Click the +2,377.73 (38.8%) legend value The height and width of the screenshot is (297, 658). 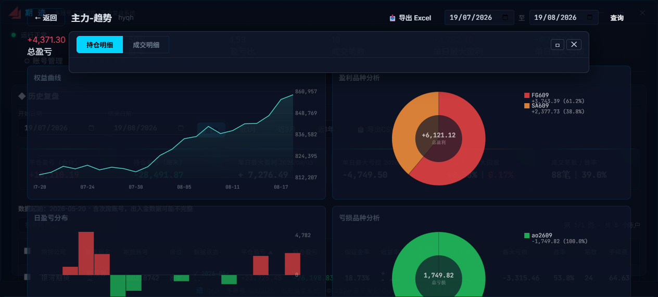click(x=558, y=111)
